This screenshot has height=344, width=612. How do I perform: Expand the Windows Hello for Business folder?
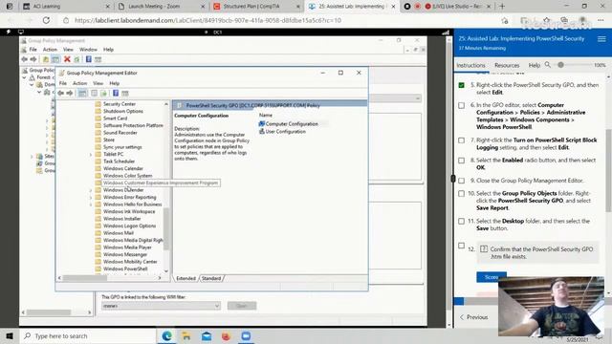click(x=91, y=204)
